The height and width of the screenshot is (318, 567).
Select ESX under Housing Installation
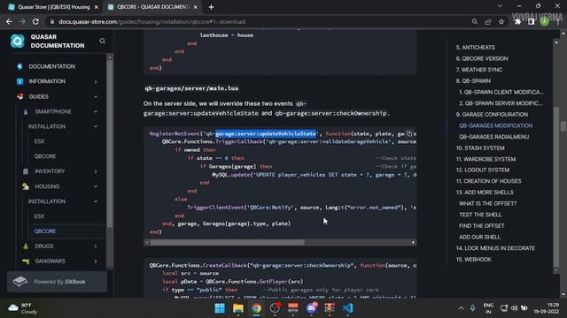pyautogui.click(x=39, y=216)
